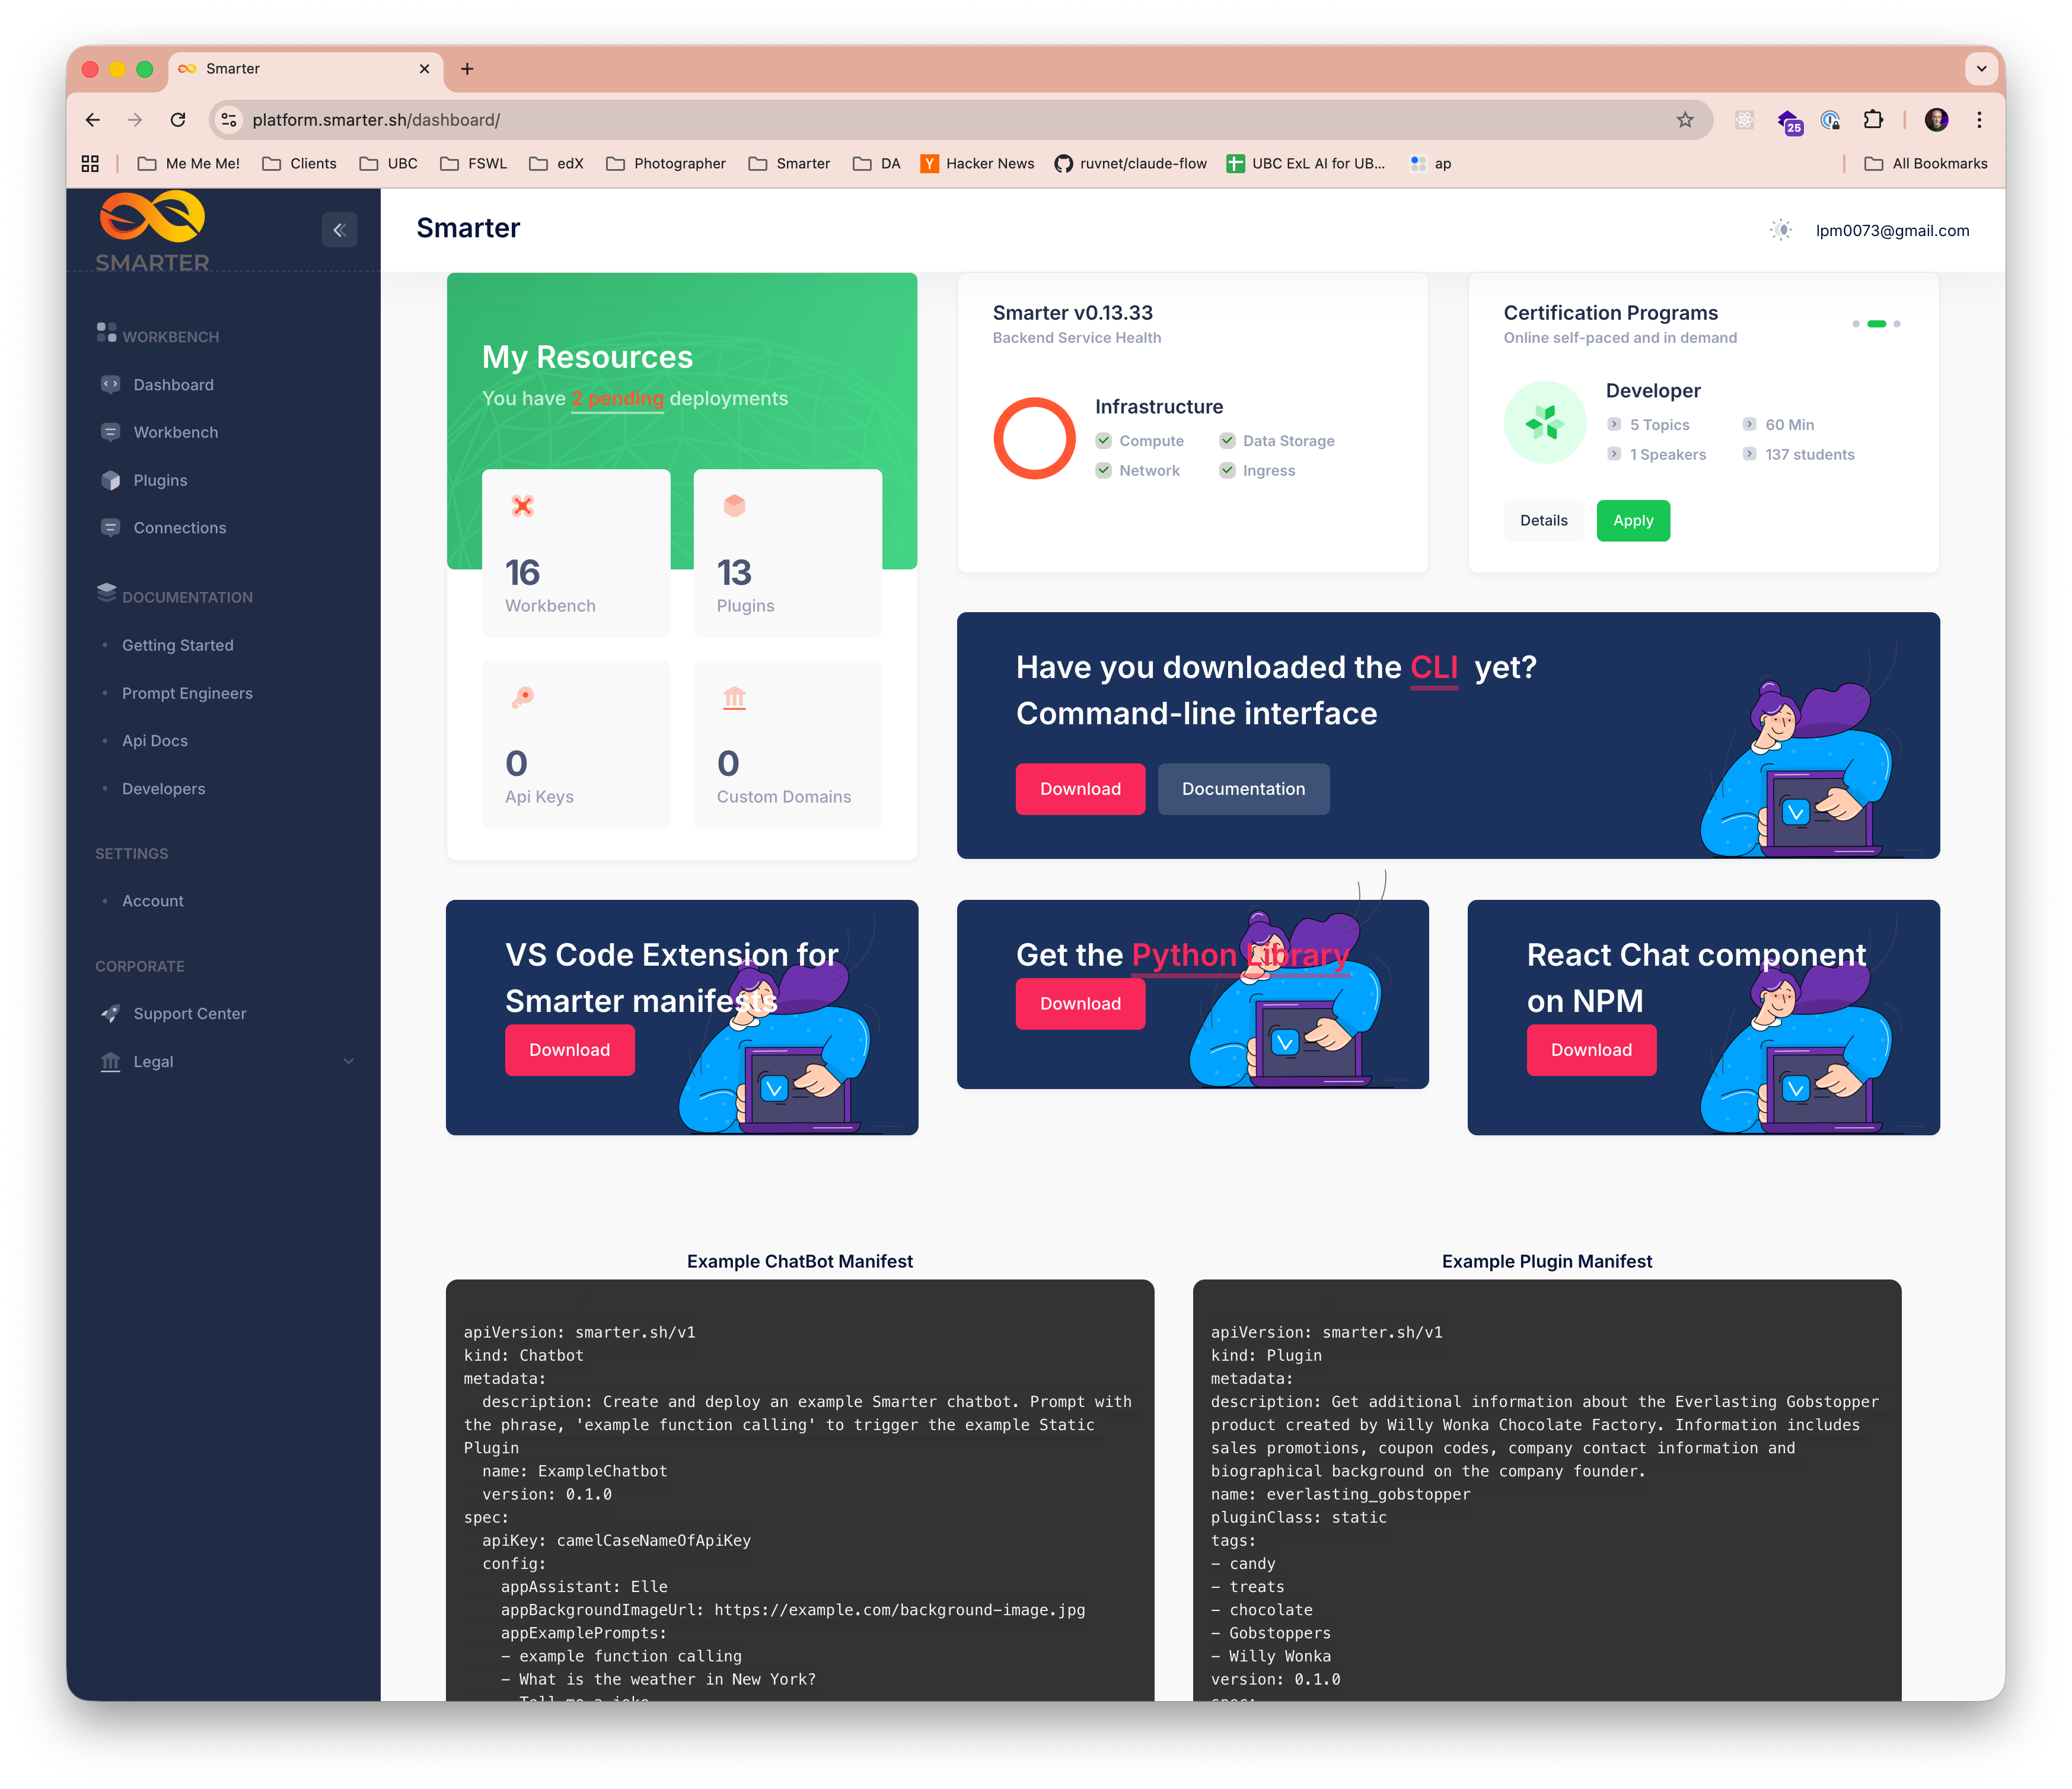The height and width of the screenshot is (1789, 2072).
Task: Go back in browser history
Action: pyautogui.click(x=93, y=120)
